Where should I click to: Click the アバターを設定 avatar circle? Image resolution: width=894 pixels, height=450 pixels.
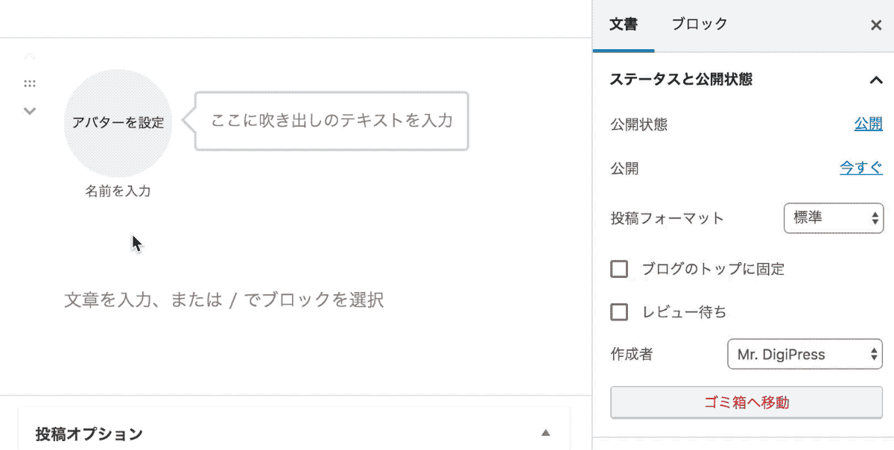[x=118, y=123]
